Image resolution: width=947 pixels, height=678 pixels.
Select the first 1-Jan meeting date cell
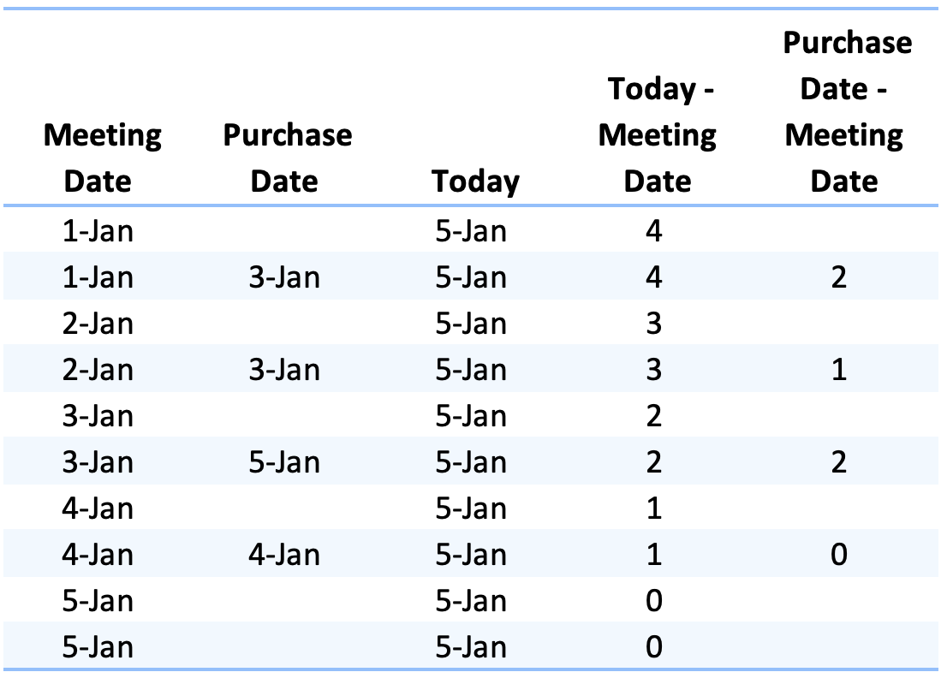(x=98, y=230)
